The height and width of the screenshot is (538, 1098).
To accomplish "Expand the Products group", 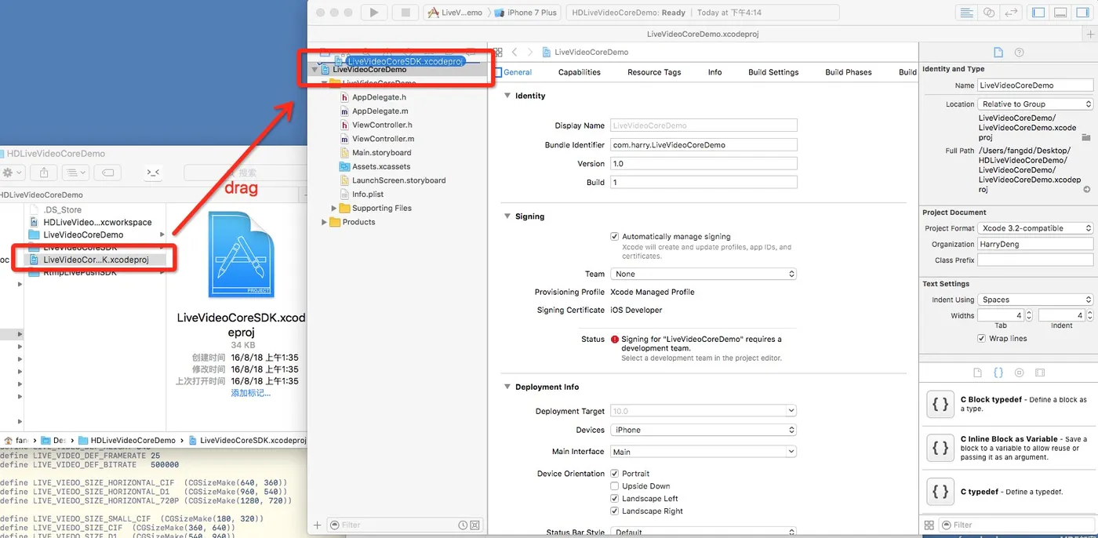I will pyautogui.click(x=324, y=222).
